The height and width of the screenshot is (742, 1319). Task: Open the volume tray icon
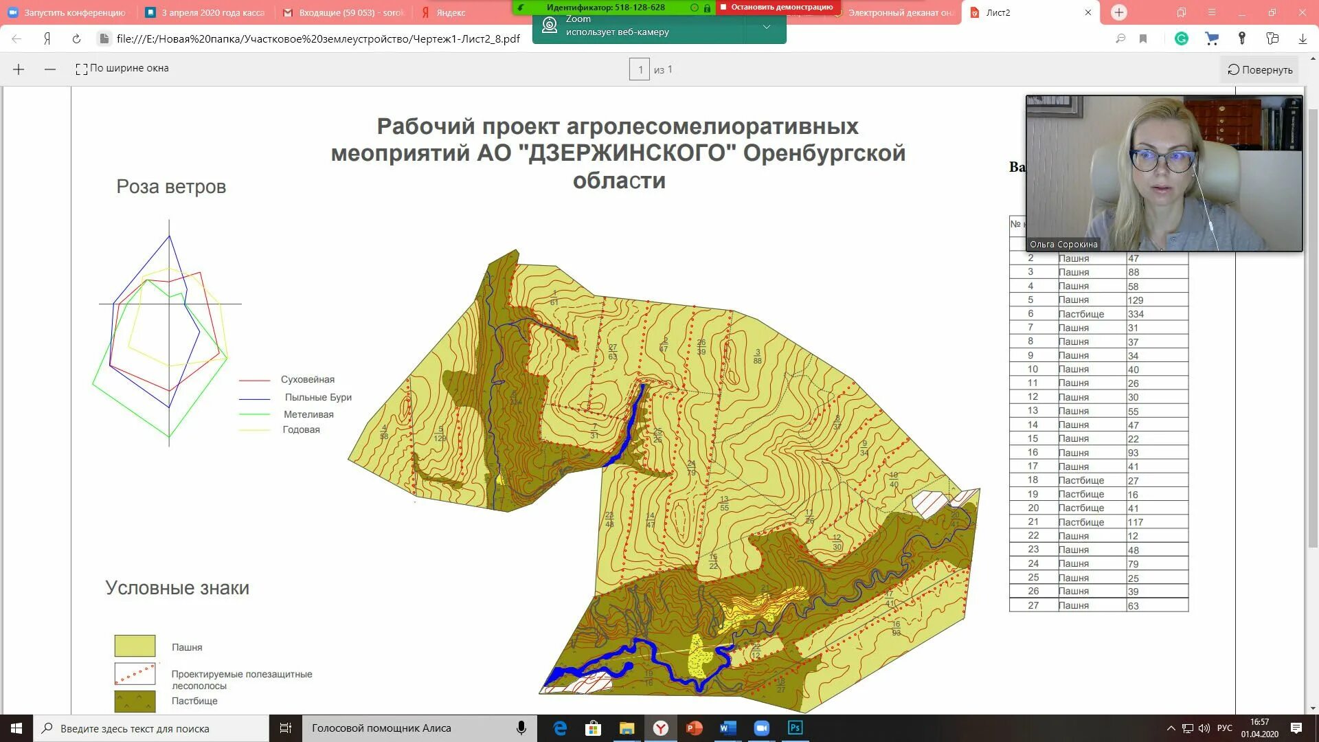[x=1204, y=728]
